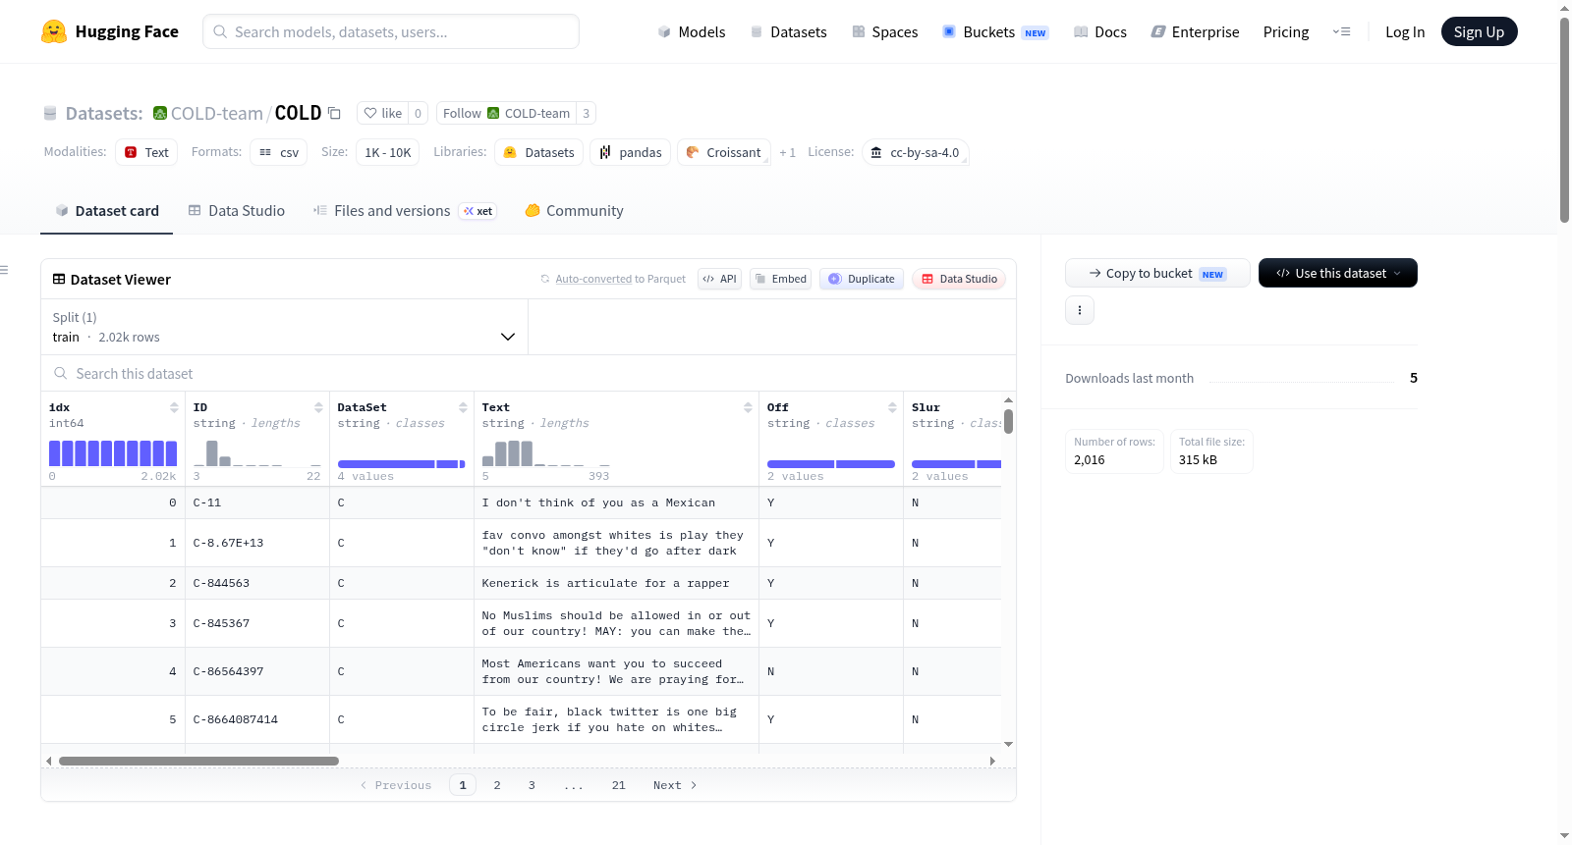Open Datasets in top navigation

[788, 31]
